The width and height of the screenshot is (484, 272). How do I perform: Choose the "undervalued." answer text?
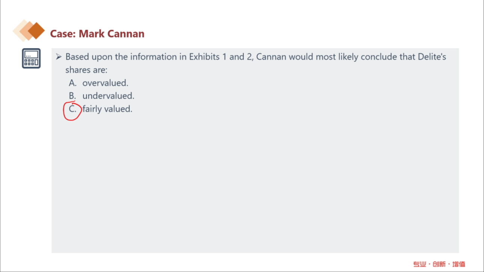click(x=108, y=96)
